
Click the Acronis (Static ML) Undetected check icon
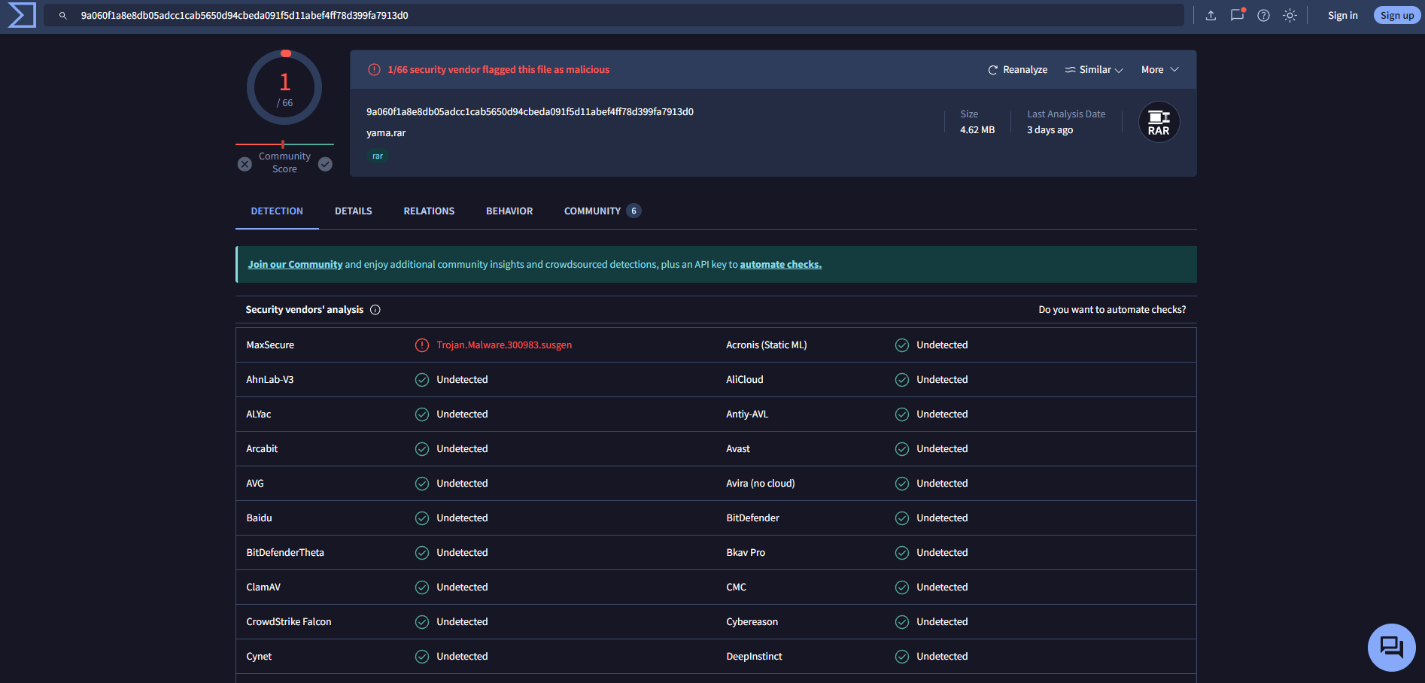pos(902,345)
